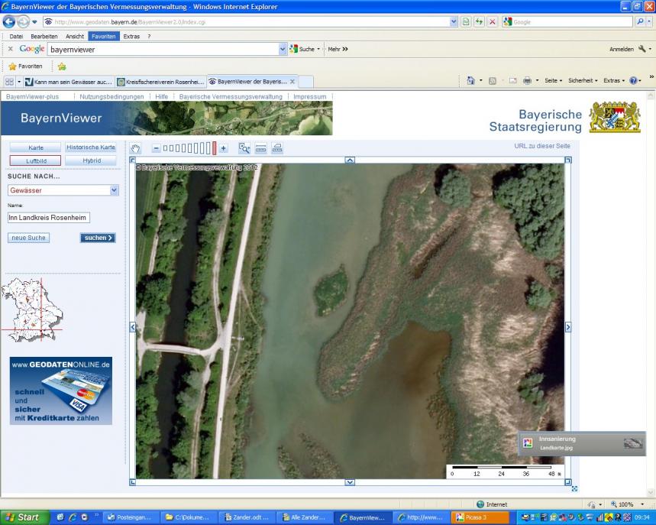Set zoom to the bar left of red

(208, 148)
